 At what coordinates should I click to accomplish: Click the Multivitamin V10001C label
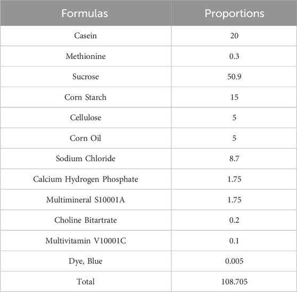tap(86, 241)
